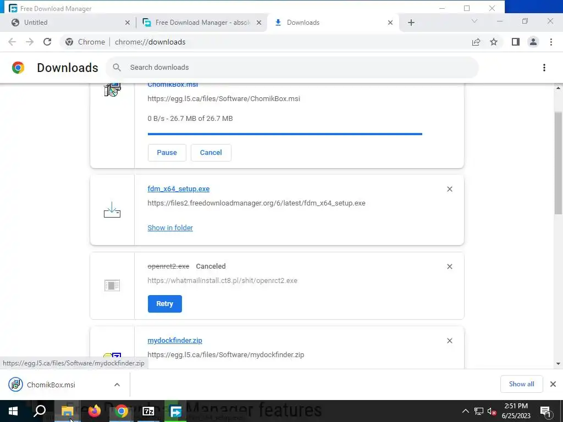
Task: Open Chrome's three-dot main menu
Action: (551, 42)
